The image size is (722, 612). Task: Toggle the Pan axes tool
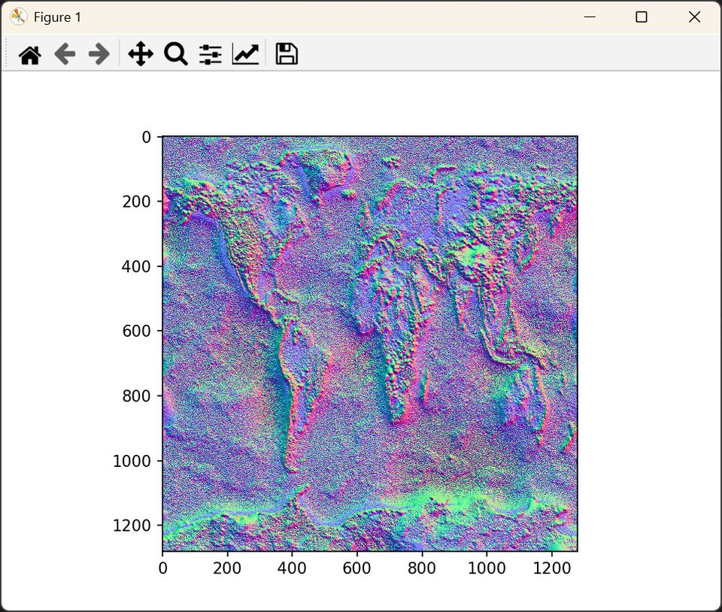[141, 54]
